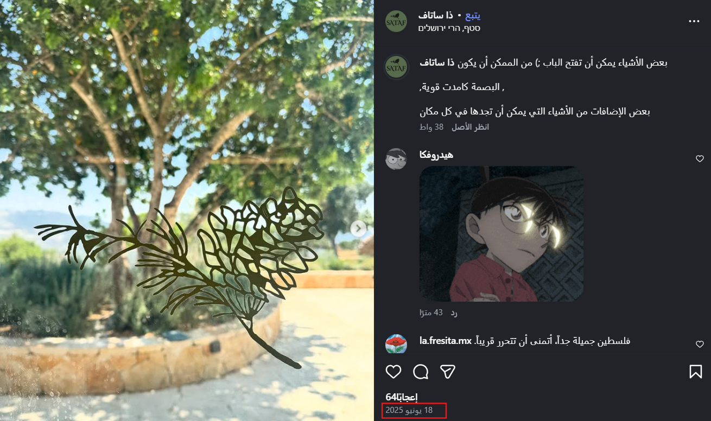
Task: Open la.fresita.mx's profile avatar
Action: tap(396, 344)
